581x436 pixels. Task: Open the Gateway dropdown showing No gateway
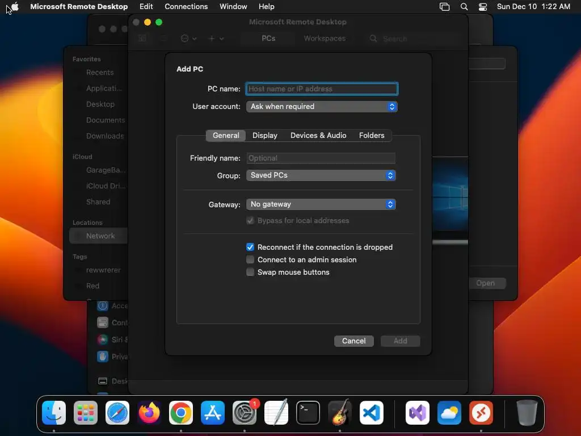tap(321, 204)
